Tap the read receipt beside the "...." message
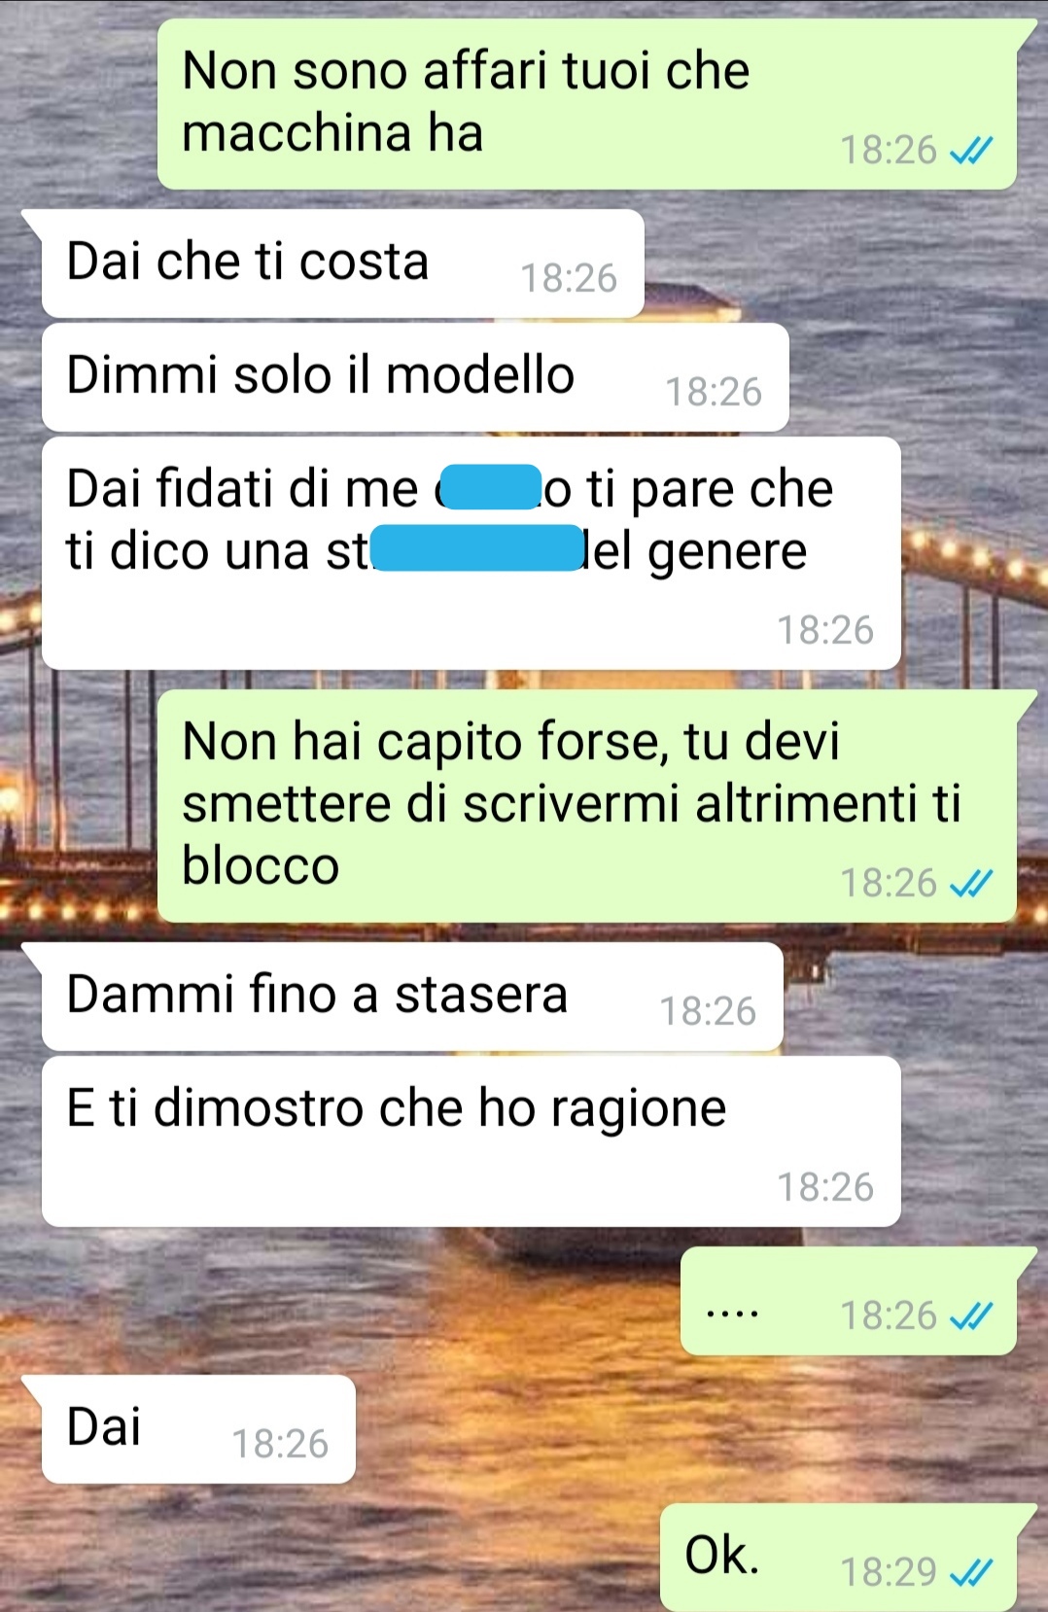The image size is (1048, 1612). click(970, 1315)
